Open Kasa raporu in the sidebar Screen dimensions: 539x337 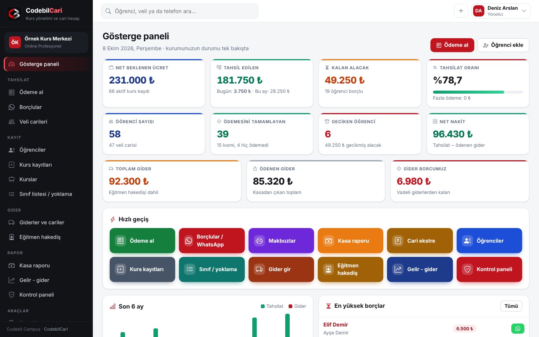46,265
